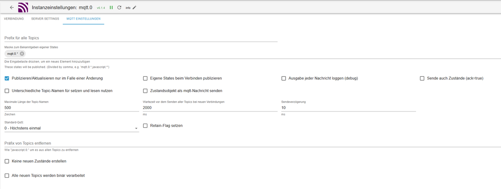Image resolution: width=501 pixels, height=189 pixels.
Task: Select the MQTT Einstellungen tab
Action: pos(84,19)
